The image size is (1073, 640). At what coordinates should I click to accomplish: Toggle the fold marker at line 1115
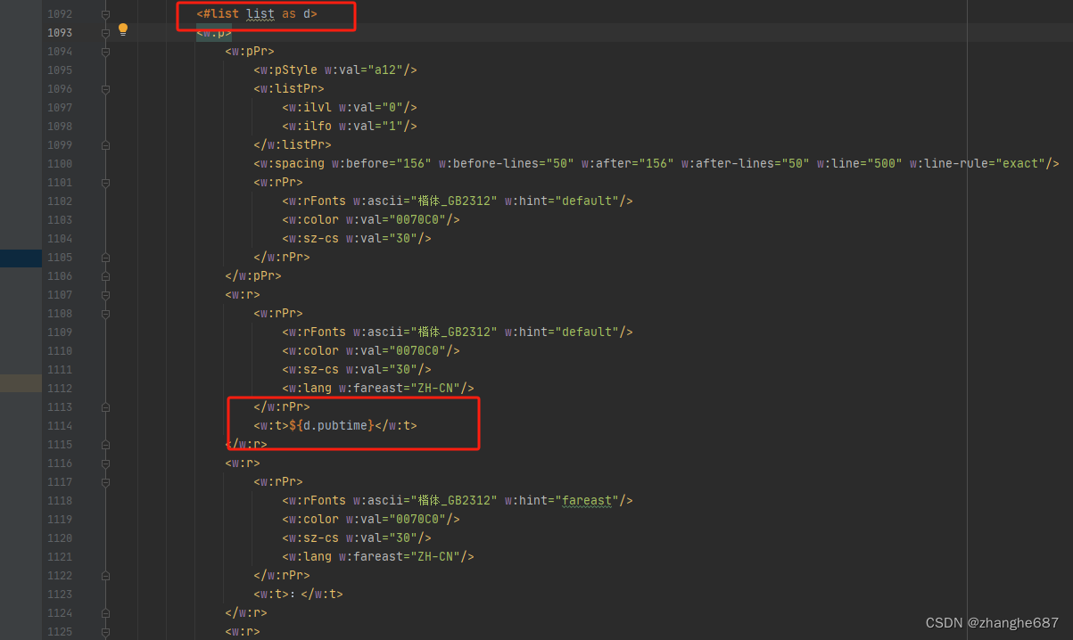click(x=105, y=445)
